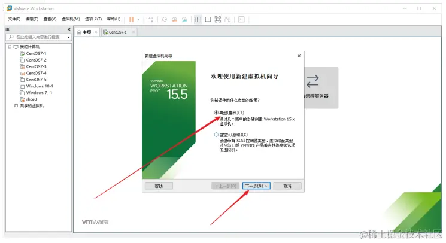The image size is (446, 243).
Task: Close the 主页 tab with its X
Action: pyautogui.click(x=96, y=32)
